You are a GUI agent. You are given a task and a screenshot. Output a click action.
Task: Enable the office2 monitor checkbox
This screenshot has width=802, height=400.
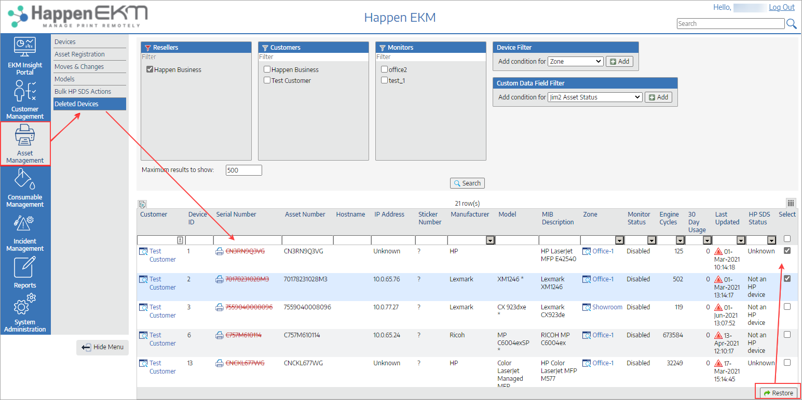click(x=384, y=69)
